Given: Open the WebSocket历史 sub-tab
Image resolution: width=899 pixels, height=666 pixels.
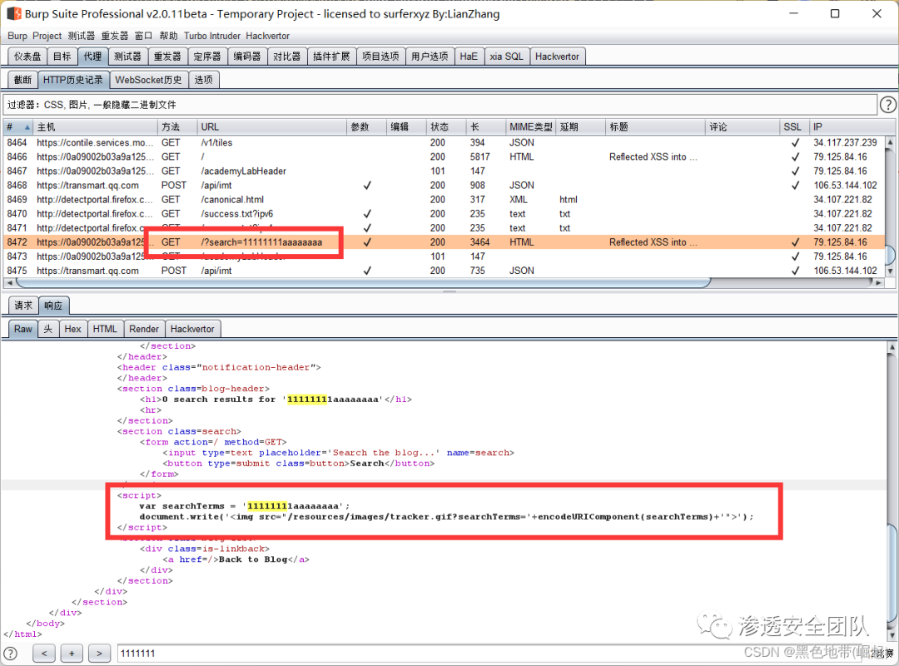Looking at the screenshot, I should coord(148,80).
